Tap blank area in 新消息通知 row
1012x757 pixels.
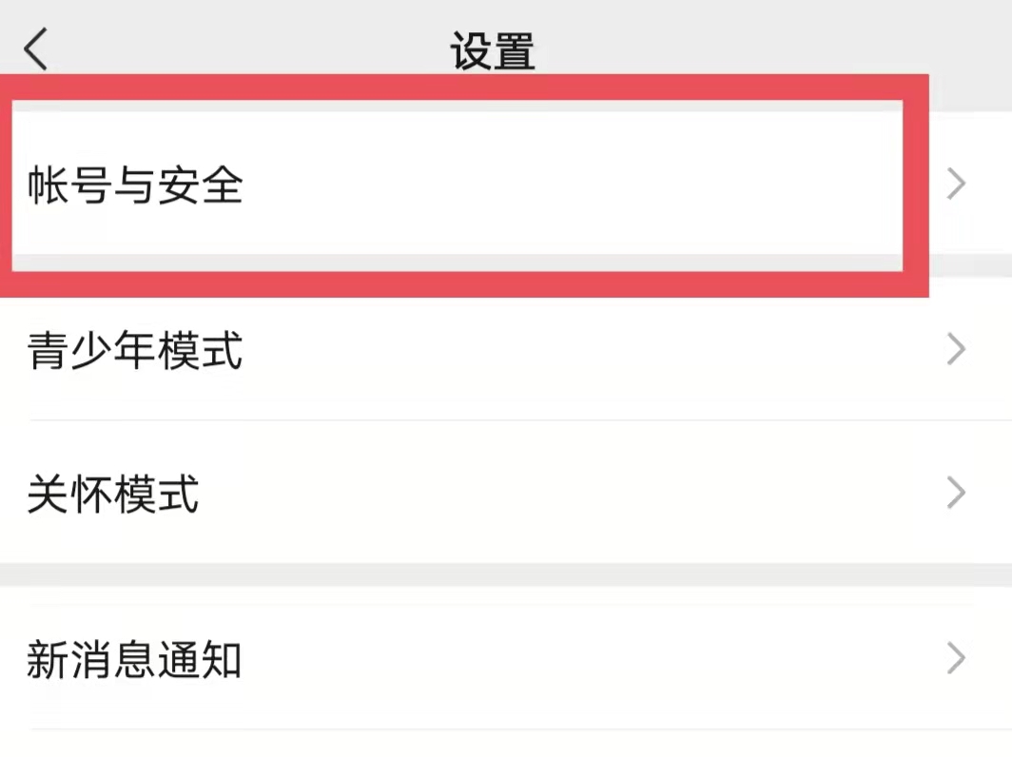pyautogui.click(x=571, y=659)
